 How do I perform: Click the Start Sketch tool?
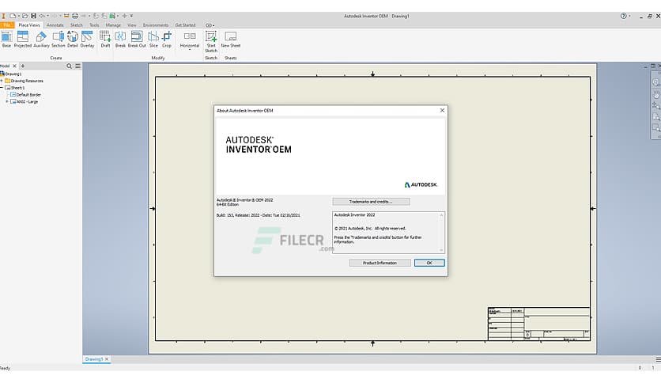click(211, 41)
